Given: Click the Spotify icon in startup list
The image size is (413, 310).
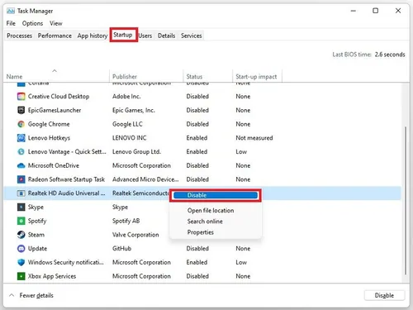Looking at the screenshot, I should [21, 221].
